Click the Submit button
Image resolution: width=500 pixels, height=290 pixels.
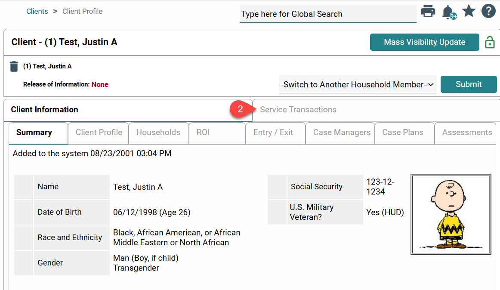point(469,84)
